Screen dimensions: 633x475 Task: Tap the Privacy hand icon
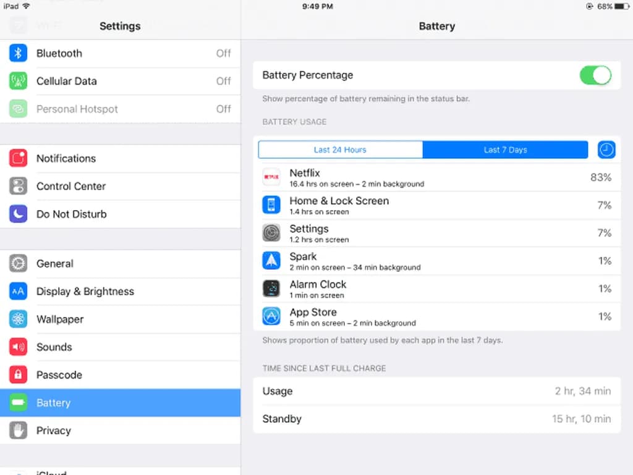tap(18, 431)
